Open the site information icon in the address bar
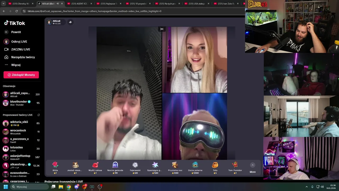 tap(24, 11)
